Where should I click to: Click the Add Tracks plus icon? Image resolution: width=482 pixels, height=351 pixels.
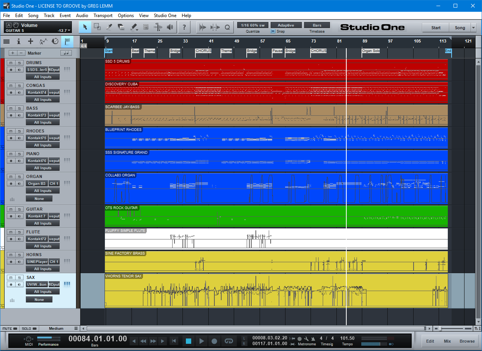coord(31,41)
